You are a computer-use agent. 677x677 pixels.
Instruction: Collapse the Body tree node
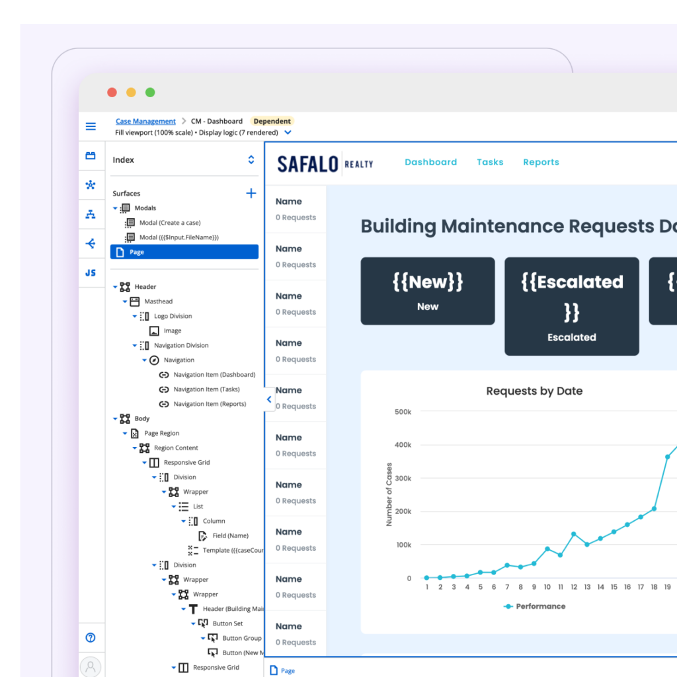(x=115, y=418)
